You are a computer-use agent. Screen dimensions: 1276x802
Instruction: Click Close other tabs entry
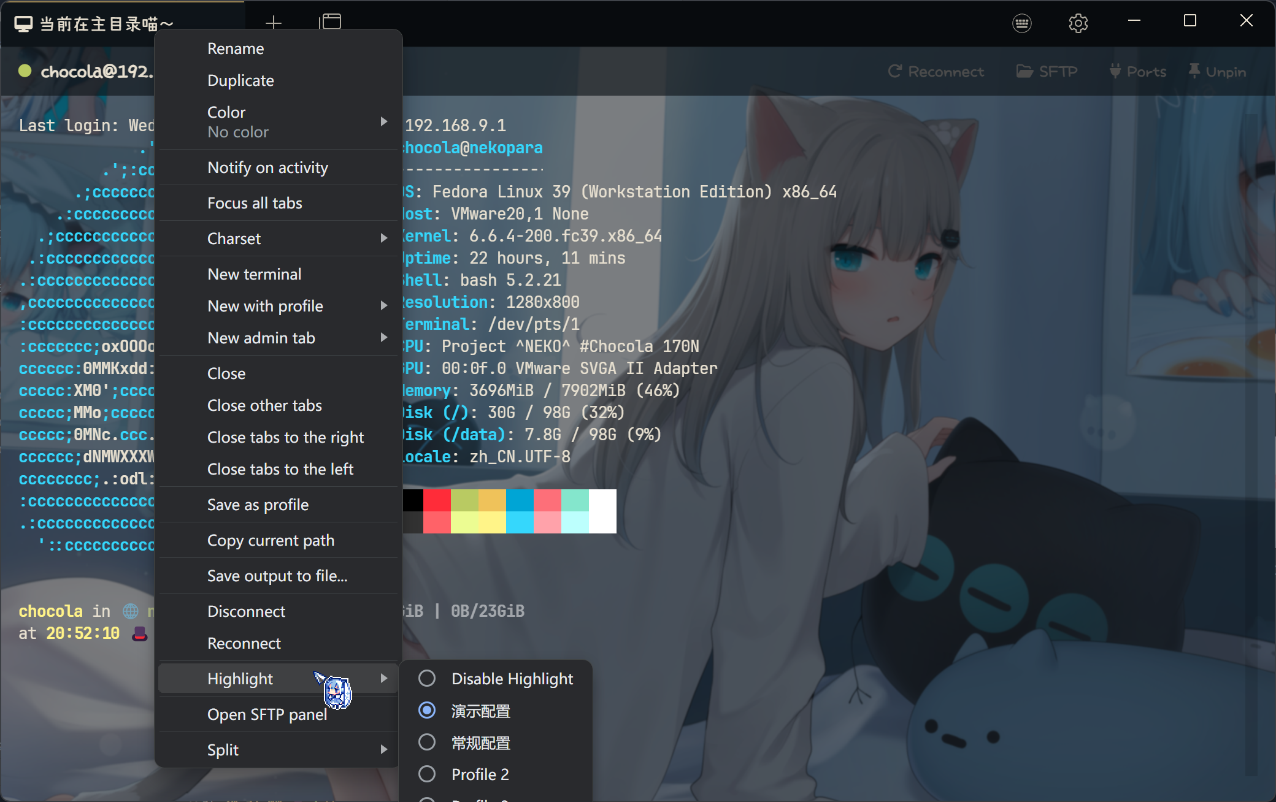264,405
